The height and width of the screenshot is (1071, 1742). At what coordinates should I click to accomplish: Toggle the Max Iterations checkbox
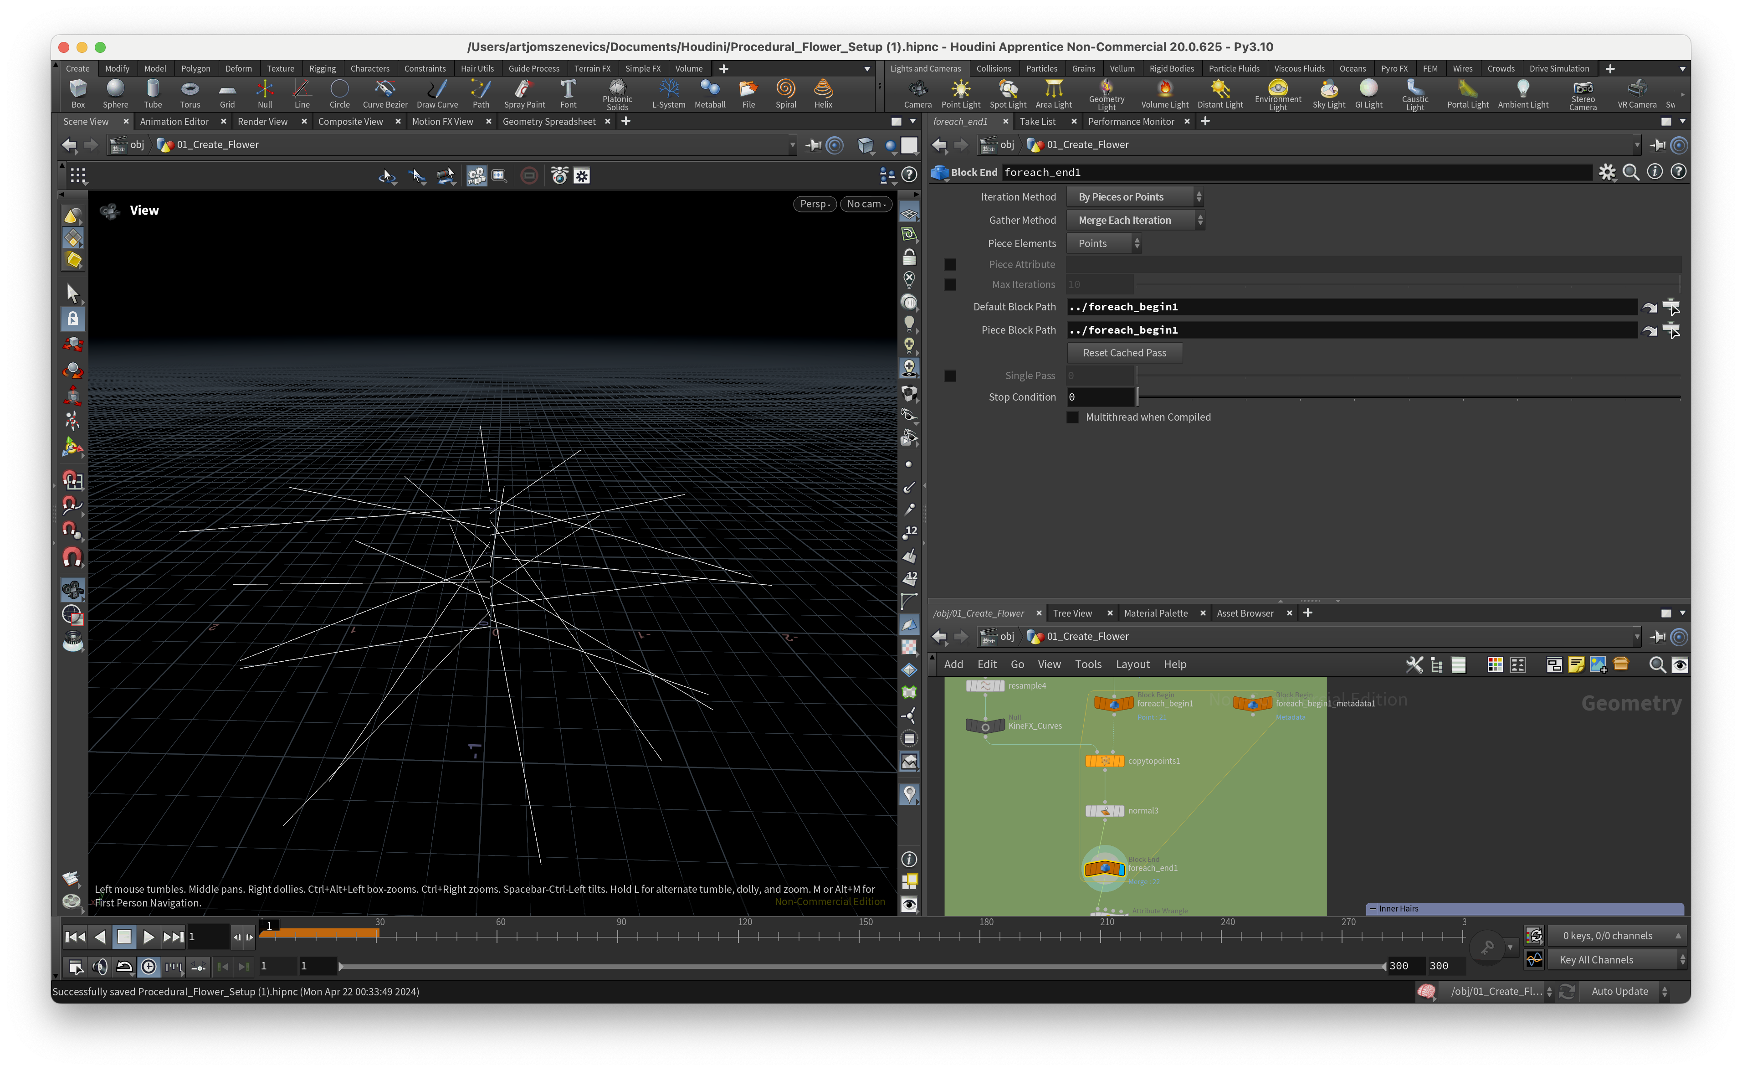(950, 285)
